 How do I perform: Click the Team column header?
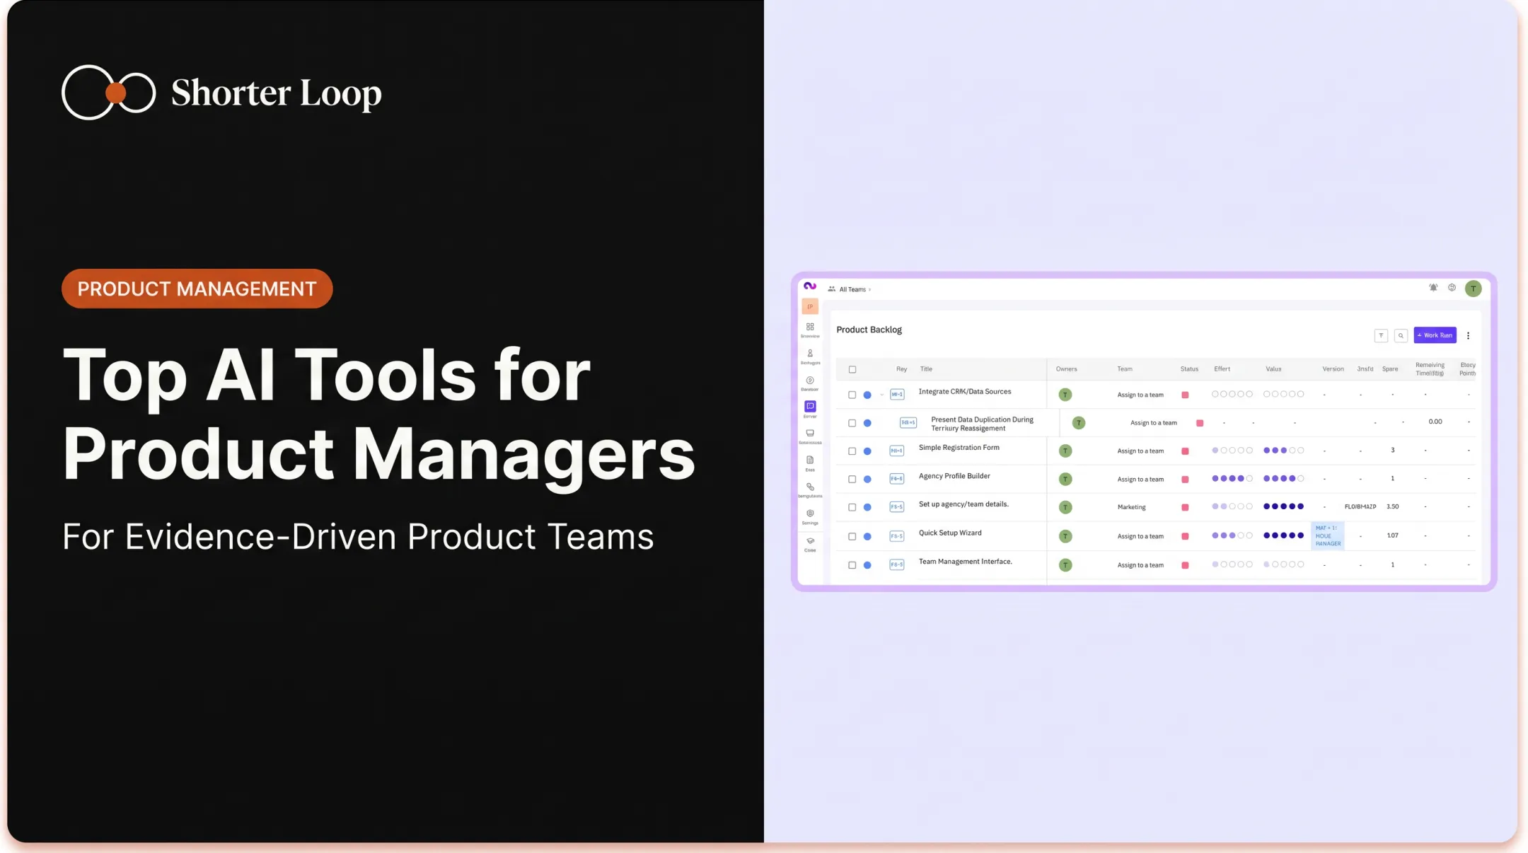[1125, 369]
